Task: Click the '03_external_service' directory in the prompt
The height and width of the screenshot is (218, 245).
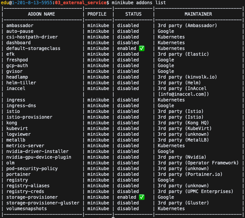Action: click(x=81, y=3)
